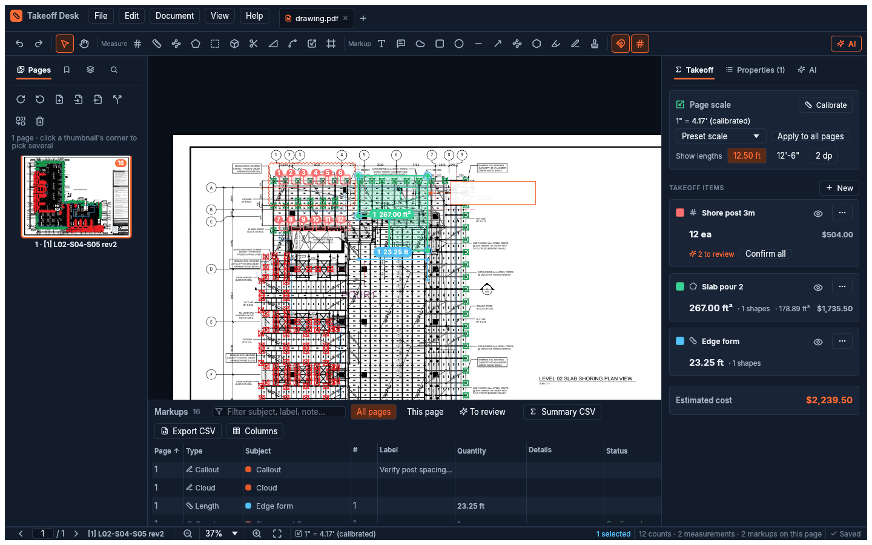Viewport: 872px width, 545px height.
Task: Open the Preset scale dropdown
Action: coord(721,136)
